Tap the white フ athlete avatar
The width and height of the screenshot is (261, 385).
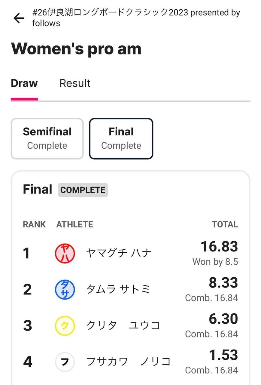tap(65, 362)
